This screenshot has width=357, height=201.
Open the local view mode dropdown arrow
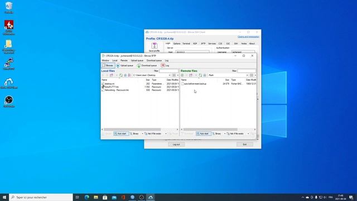pos(178,75)
